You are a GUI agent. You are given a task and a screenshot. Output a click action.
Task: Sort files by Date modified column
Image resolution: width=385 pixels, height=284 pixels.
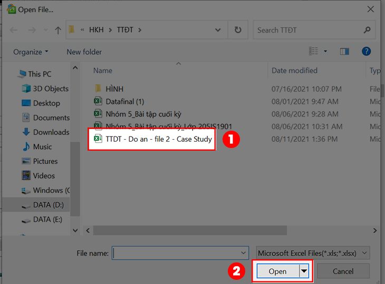coord(294,71)
